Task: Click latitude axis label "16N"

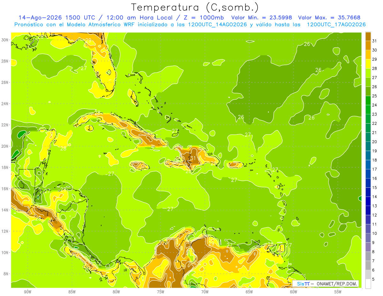Action: pyautogui.click(x=5, y=189)
